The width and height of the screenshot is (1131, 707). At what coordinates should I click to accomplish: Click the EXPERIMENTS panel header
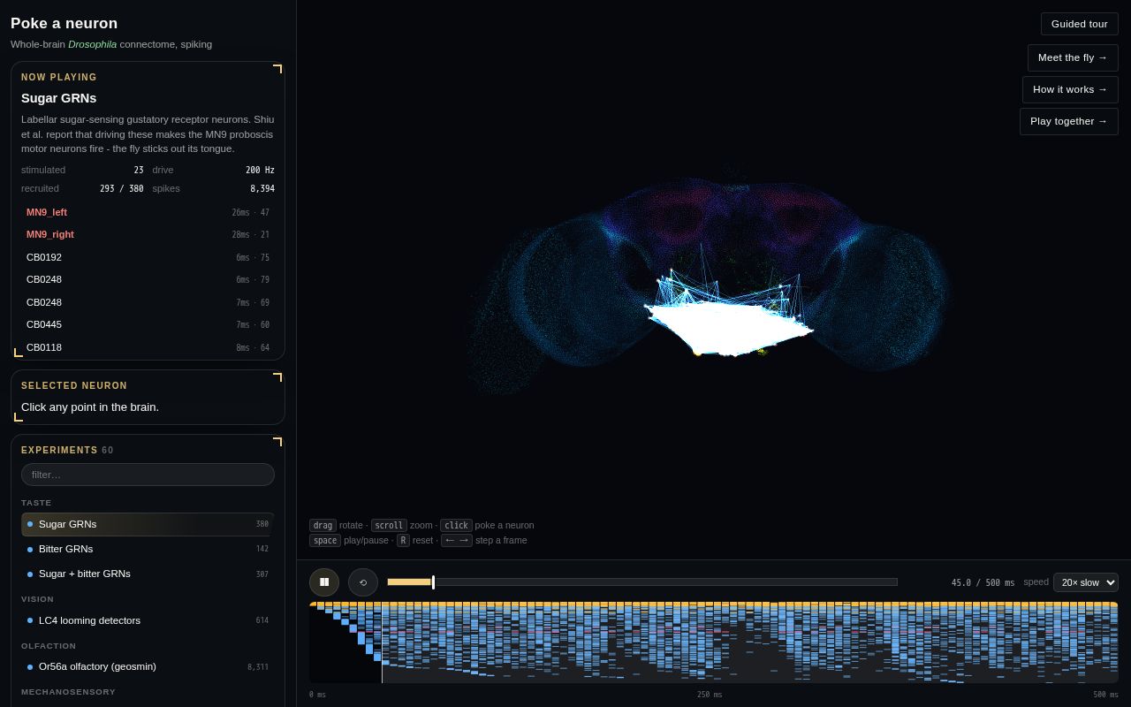(x=67, y=450)
